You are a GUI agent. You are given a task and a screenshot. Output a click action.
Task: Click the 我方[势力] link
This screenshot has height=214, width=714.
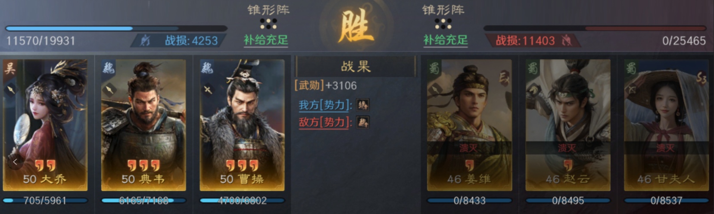[x=325, y=105]
